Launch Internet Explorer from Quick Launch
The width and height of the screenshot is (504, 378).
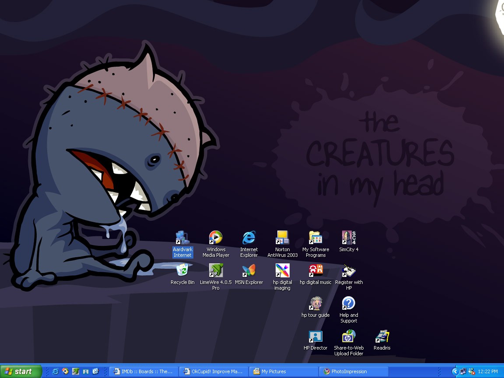(55, 371)
